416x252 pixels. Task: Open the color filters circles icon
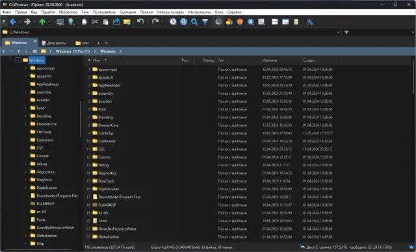pyautogui.click(x=229, y=21)
